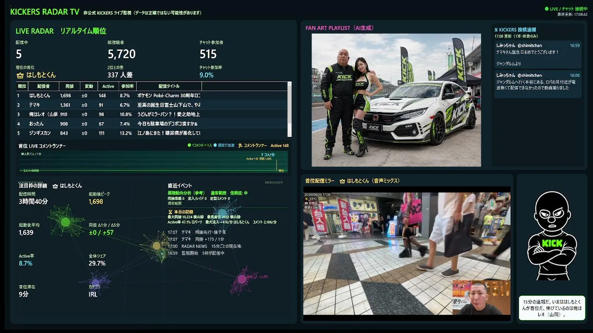Image resolution: width=593 pixels, height=333 pixels.
Task: Click the 1,361 viewer count for テマキ
Action: tap(65, 105)
